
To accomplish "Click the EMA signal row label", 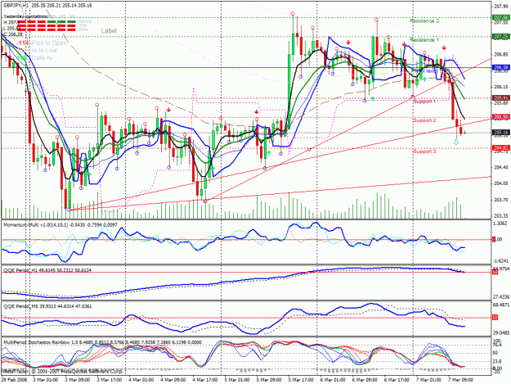I will click(x=83, y=29).
